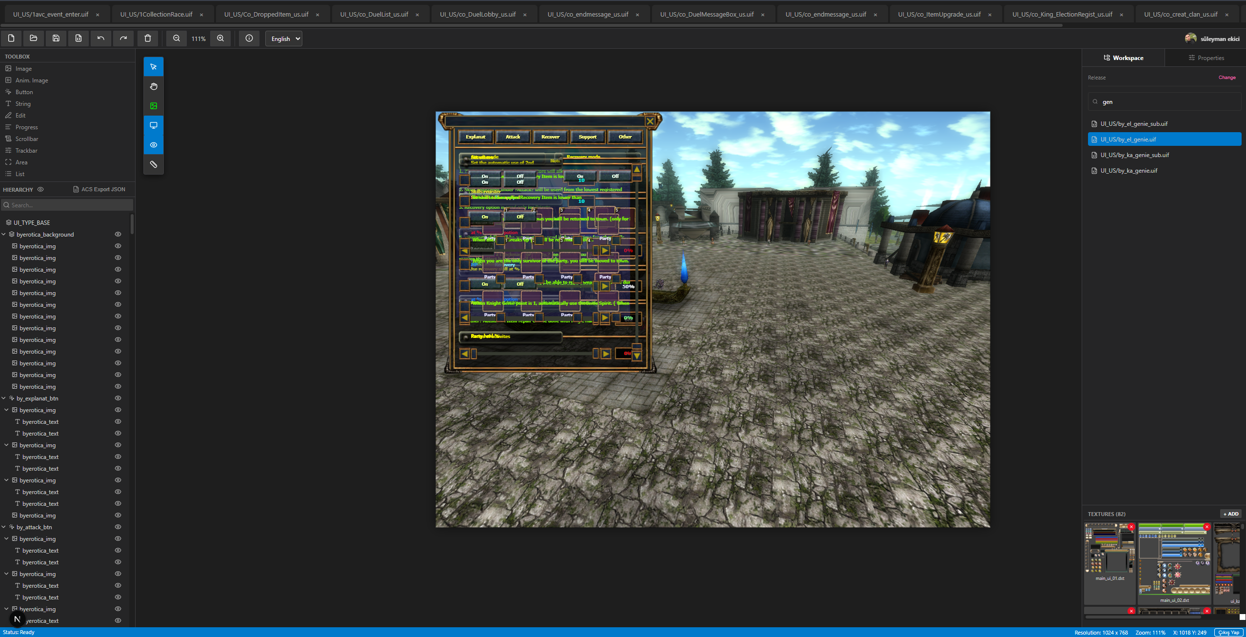Click the ACS Export JSON button

coord(99,189)
